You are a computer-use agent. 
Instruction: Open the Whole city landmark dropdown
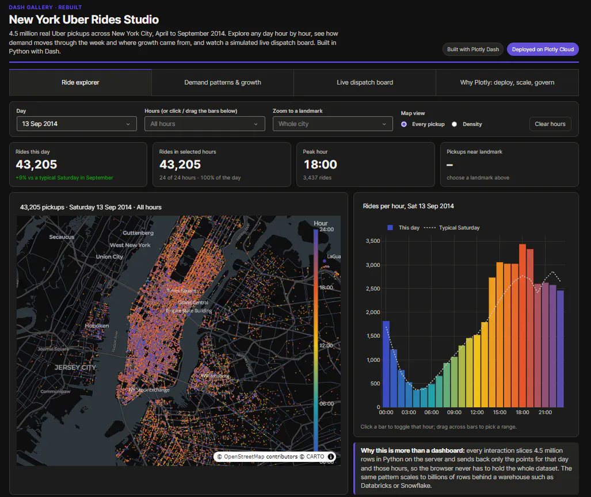333,124
